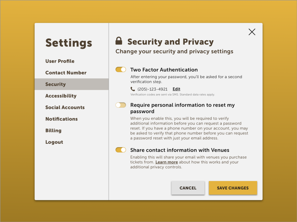Open the Learn more link
This screenshot has height=222, width=297.
pos(167,162)
